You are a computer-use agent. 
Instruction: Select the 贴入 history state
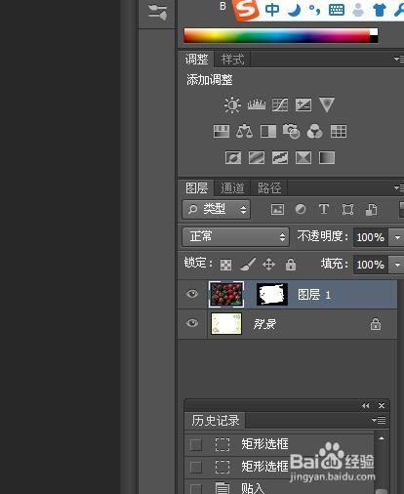pyautogui.click(x=280, y=488)
